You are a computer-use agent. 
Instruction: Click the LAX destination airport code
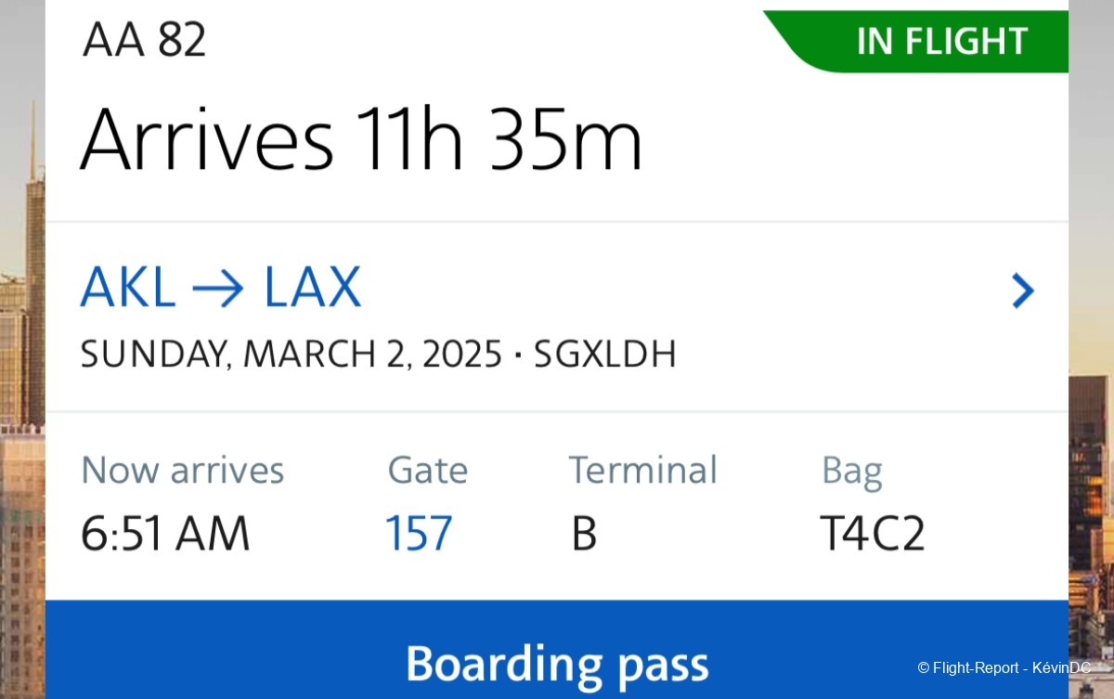[312, 288]
